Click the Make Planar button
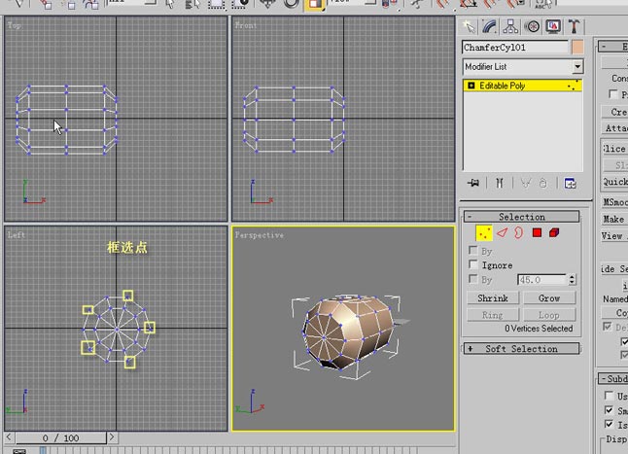This screenshot has width=628, height=454. coord(615,219)
